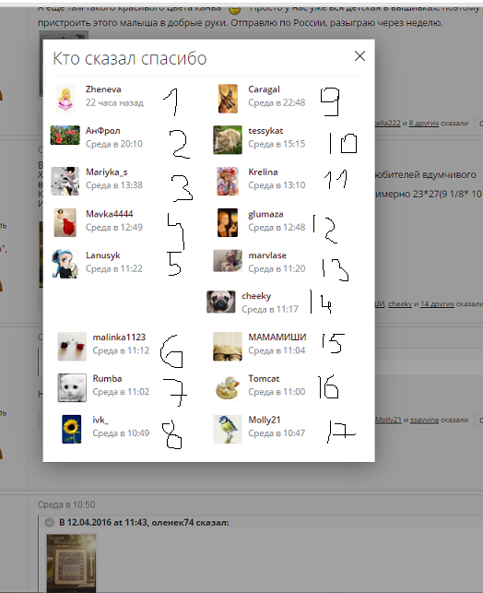Click the Krelina username
The height and width of the screenshot is (593, 483).
tap(263, 172)
